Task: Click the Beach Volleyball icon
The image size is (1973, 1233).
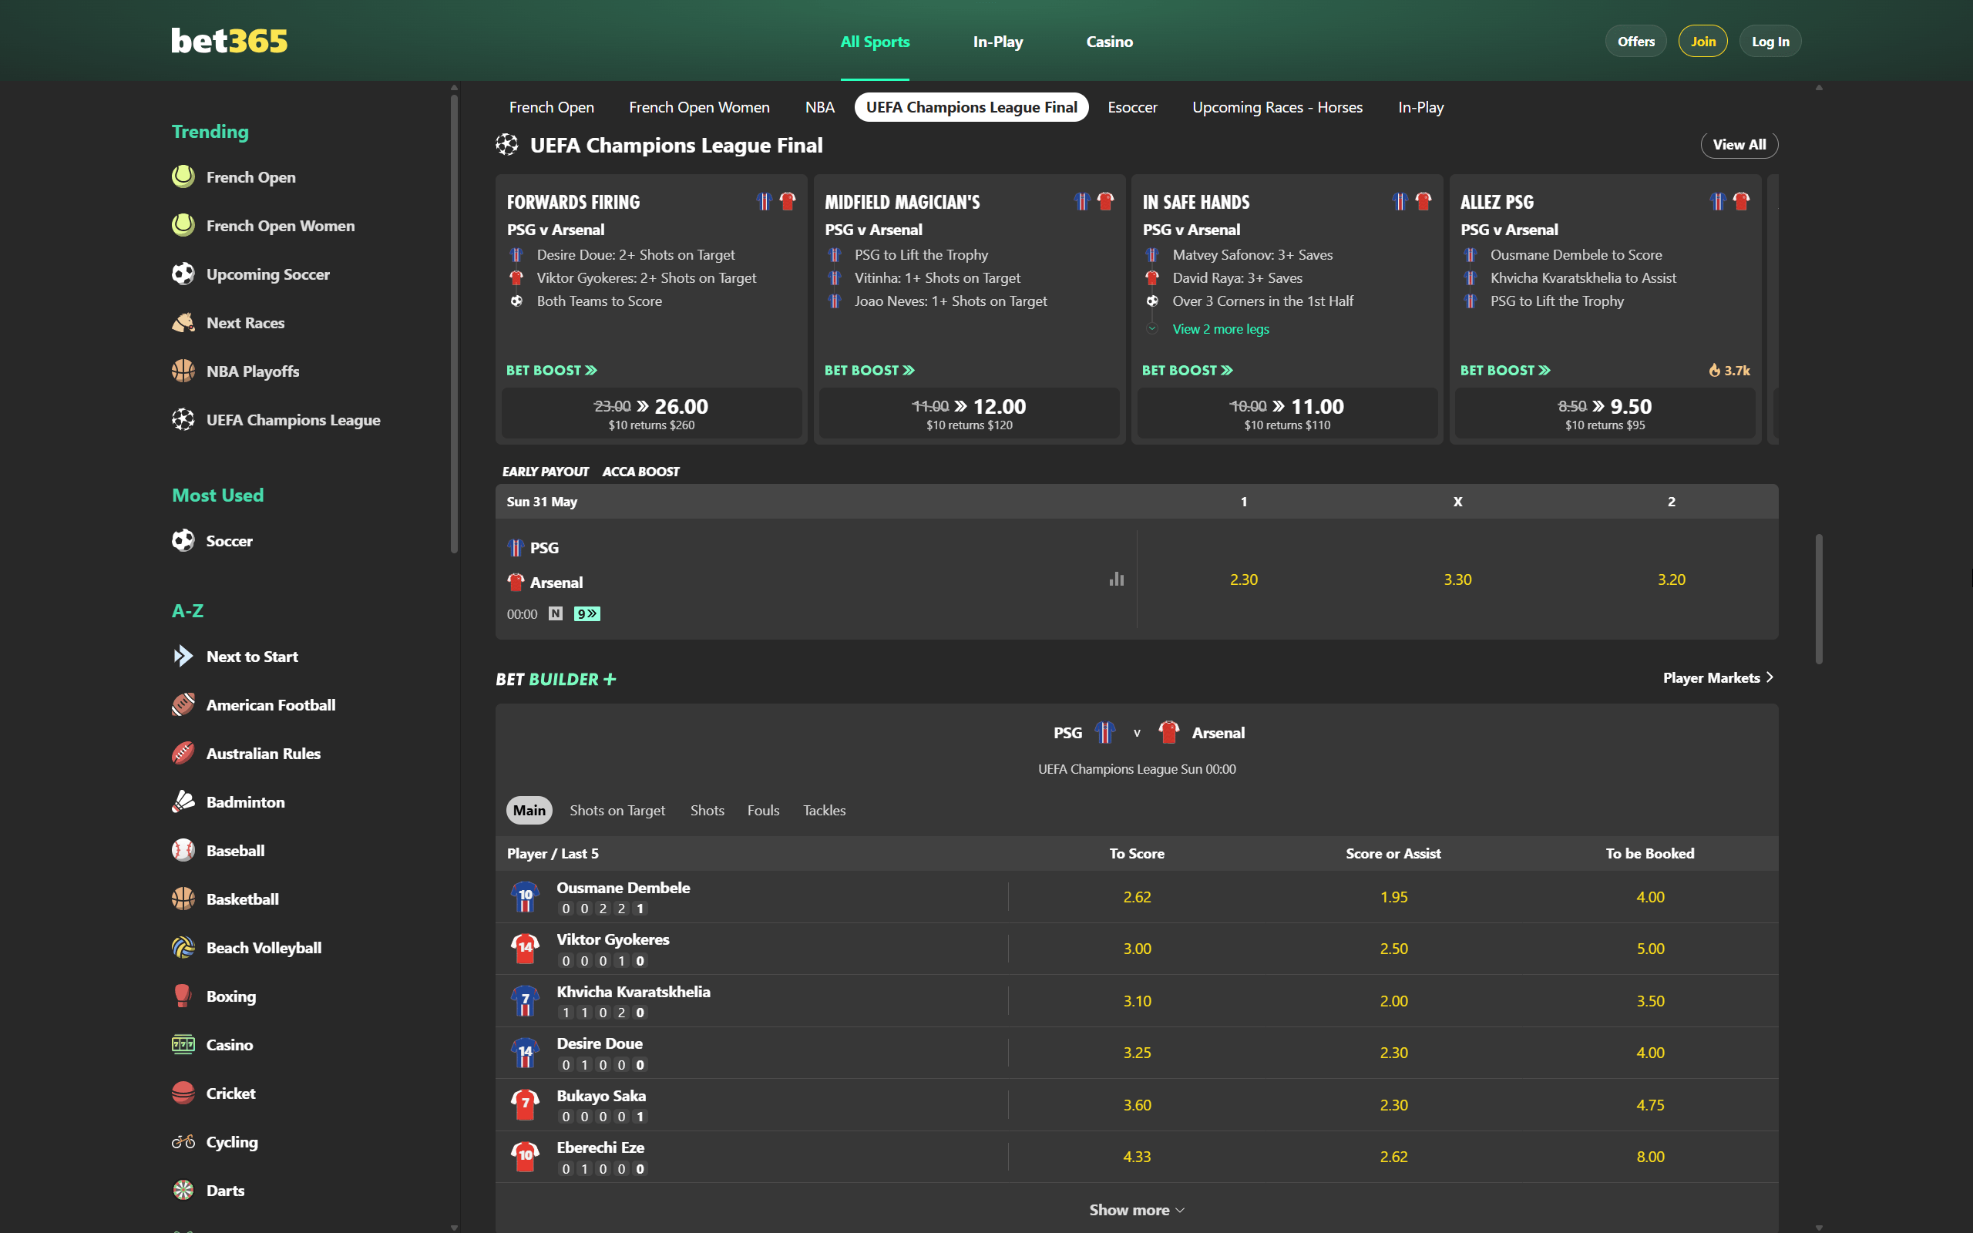Action: coord(183,947)
